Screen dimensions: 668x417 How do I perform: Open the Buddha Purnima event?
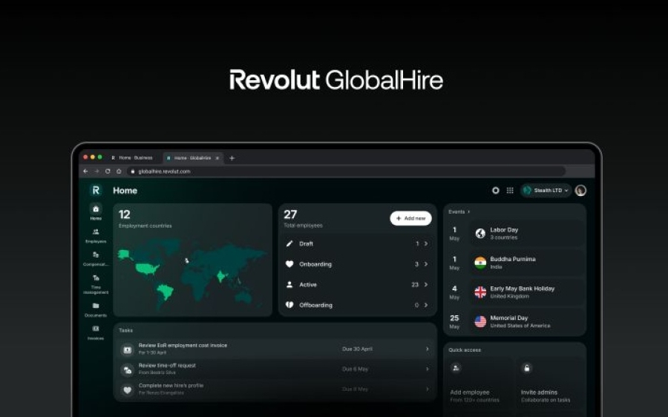pyautogui.click(x=526, y=263)
